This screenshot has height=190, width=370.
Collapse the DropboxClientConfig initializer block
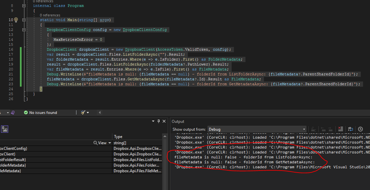click(x=24, y=30)
